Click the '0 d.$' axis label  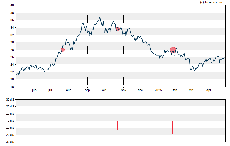pyautogui.click(x=11, y=121)
